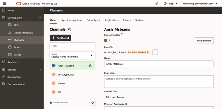Click the locate target icon button

click(x=93, y=103)
